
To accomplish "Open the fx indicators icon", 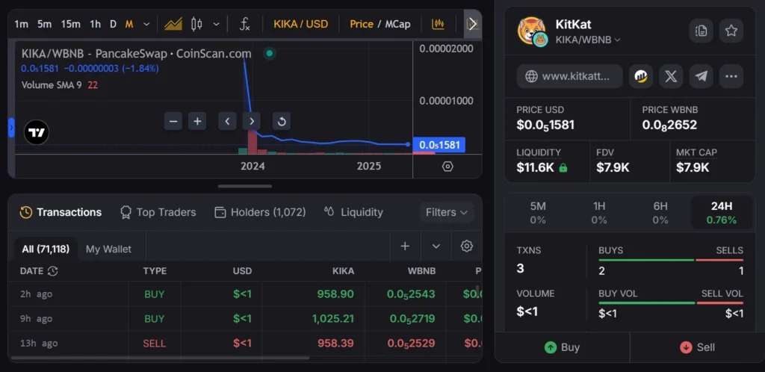I will (x=245, y=24).
